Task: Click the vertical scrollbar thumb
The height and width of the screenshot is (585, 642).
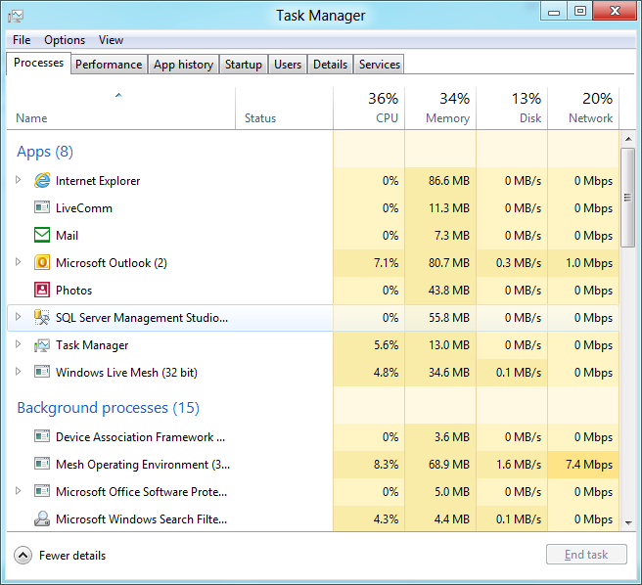Action: tap(627, 198)
